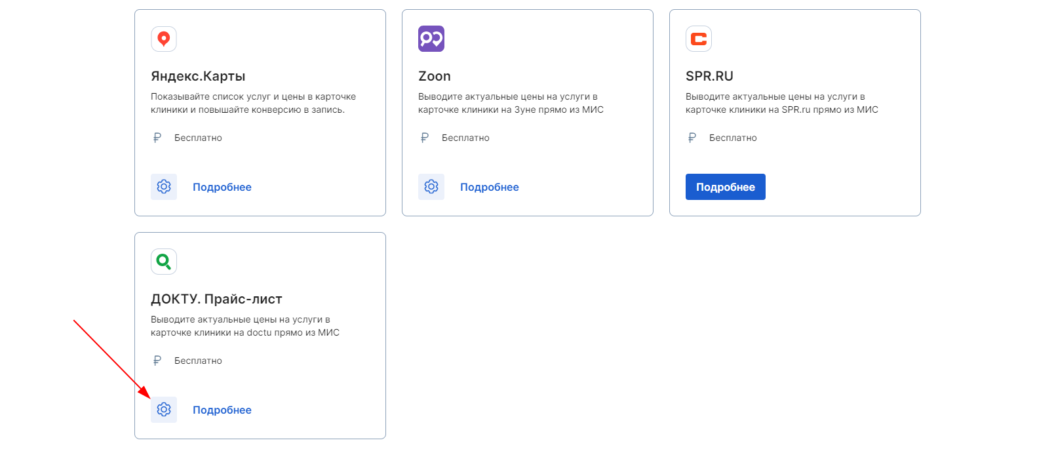Open settings gear on Яндекс.Карты card
This screenshot has width=1056, height=453.
point(164,187)
